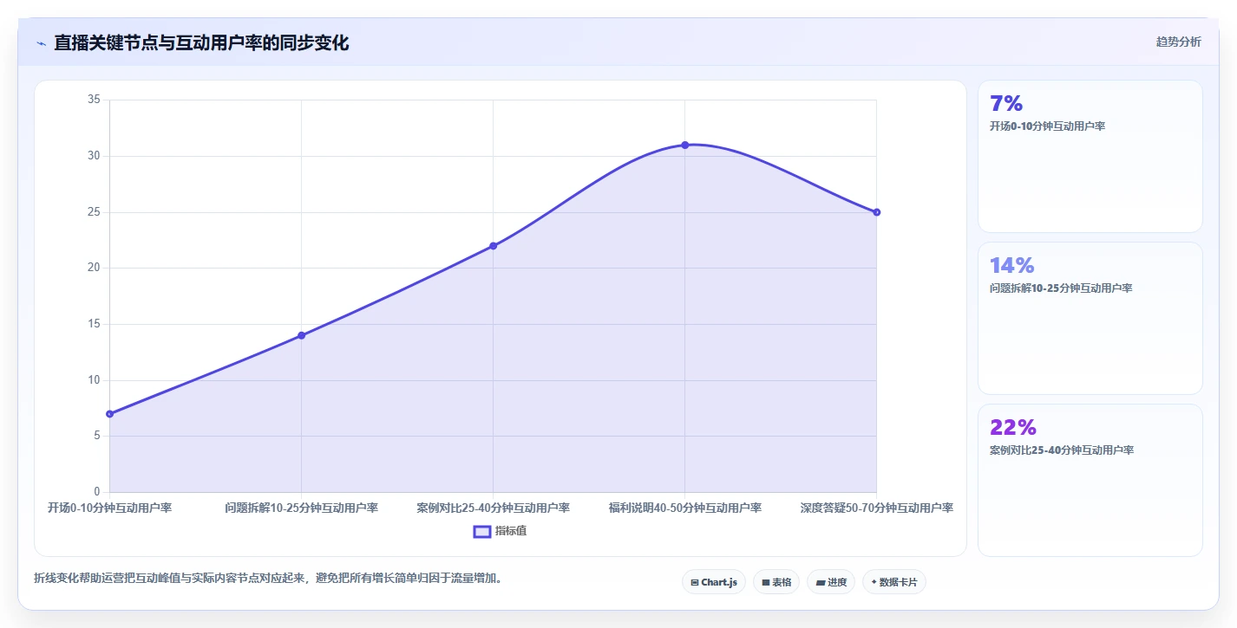
Task: Click the 14% value text
Action: (1012, 266)
